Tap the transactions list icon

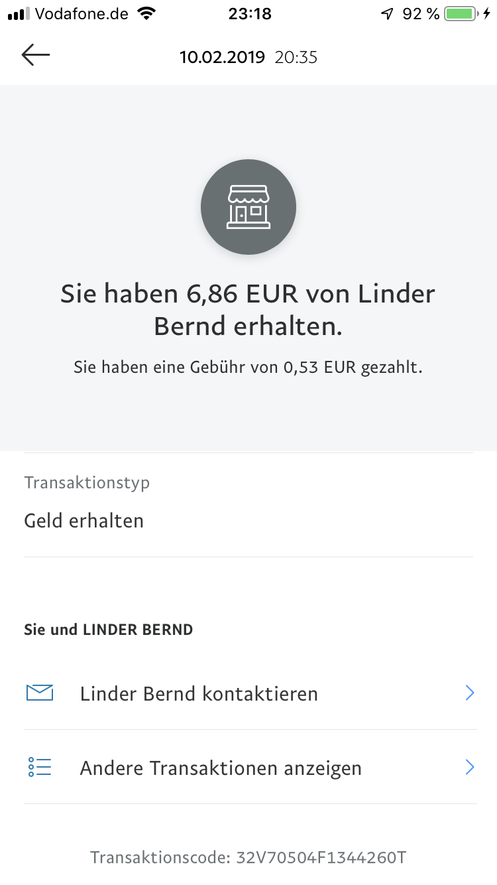coord(40,768)
